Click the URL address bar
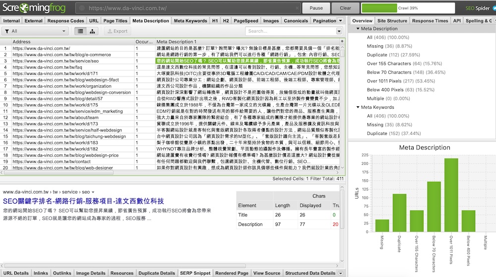Screen dimensions: 496x277 coord(188,8)
